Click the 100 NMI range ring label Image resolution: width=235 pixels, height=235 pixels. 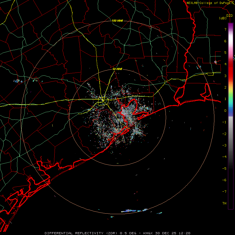(x=117, y=21)
